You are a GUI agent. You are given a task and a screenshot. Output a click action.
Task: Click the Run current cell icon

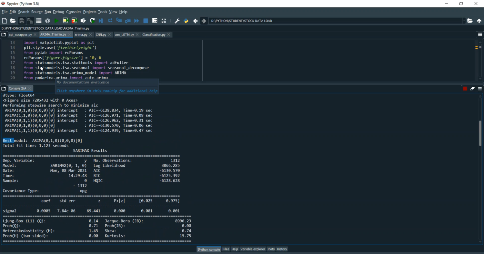pyautogui.click(x=65, y=21)
